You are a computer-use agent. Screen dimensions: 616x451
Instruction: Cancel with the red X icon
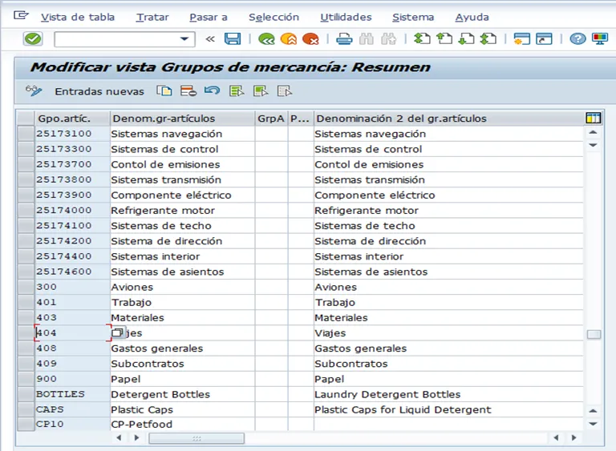click(310, 38)
